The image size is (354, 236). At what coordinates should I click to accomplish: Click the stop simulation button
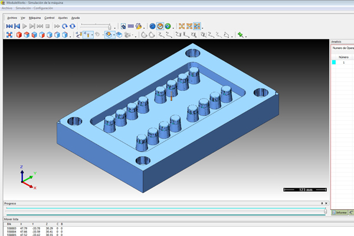coord(47,27)
